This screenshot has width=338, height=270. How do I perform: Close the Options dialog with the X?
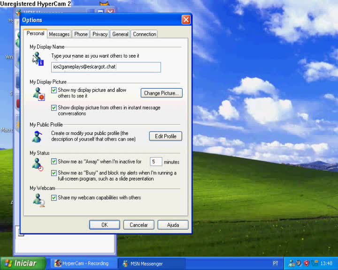click(x=186, y=20)
